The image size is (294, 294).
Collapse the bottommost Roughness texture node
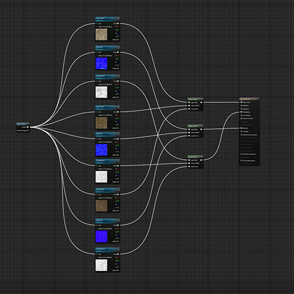coord(118,249)
